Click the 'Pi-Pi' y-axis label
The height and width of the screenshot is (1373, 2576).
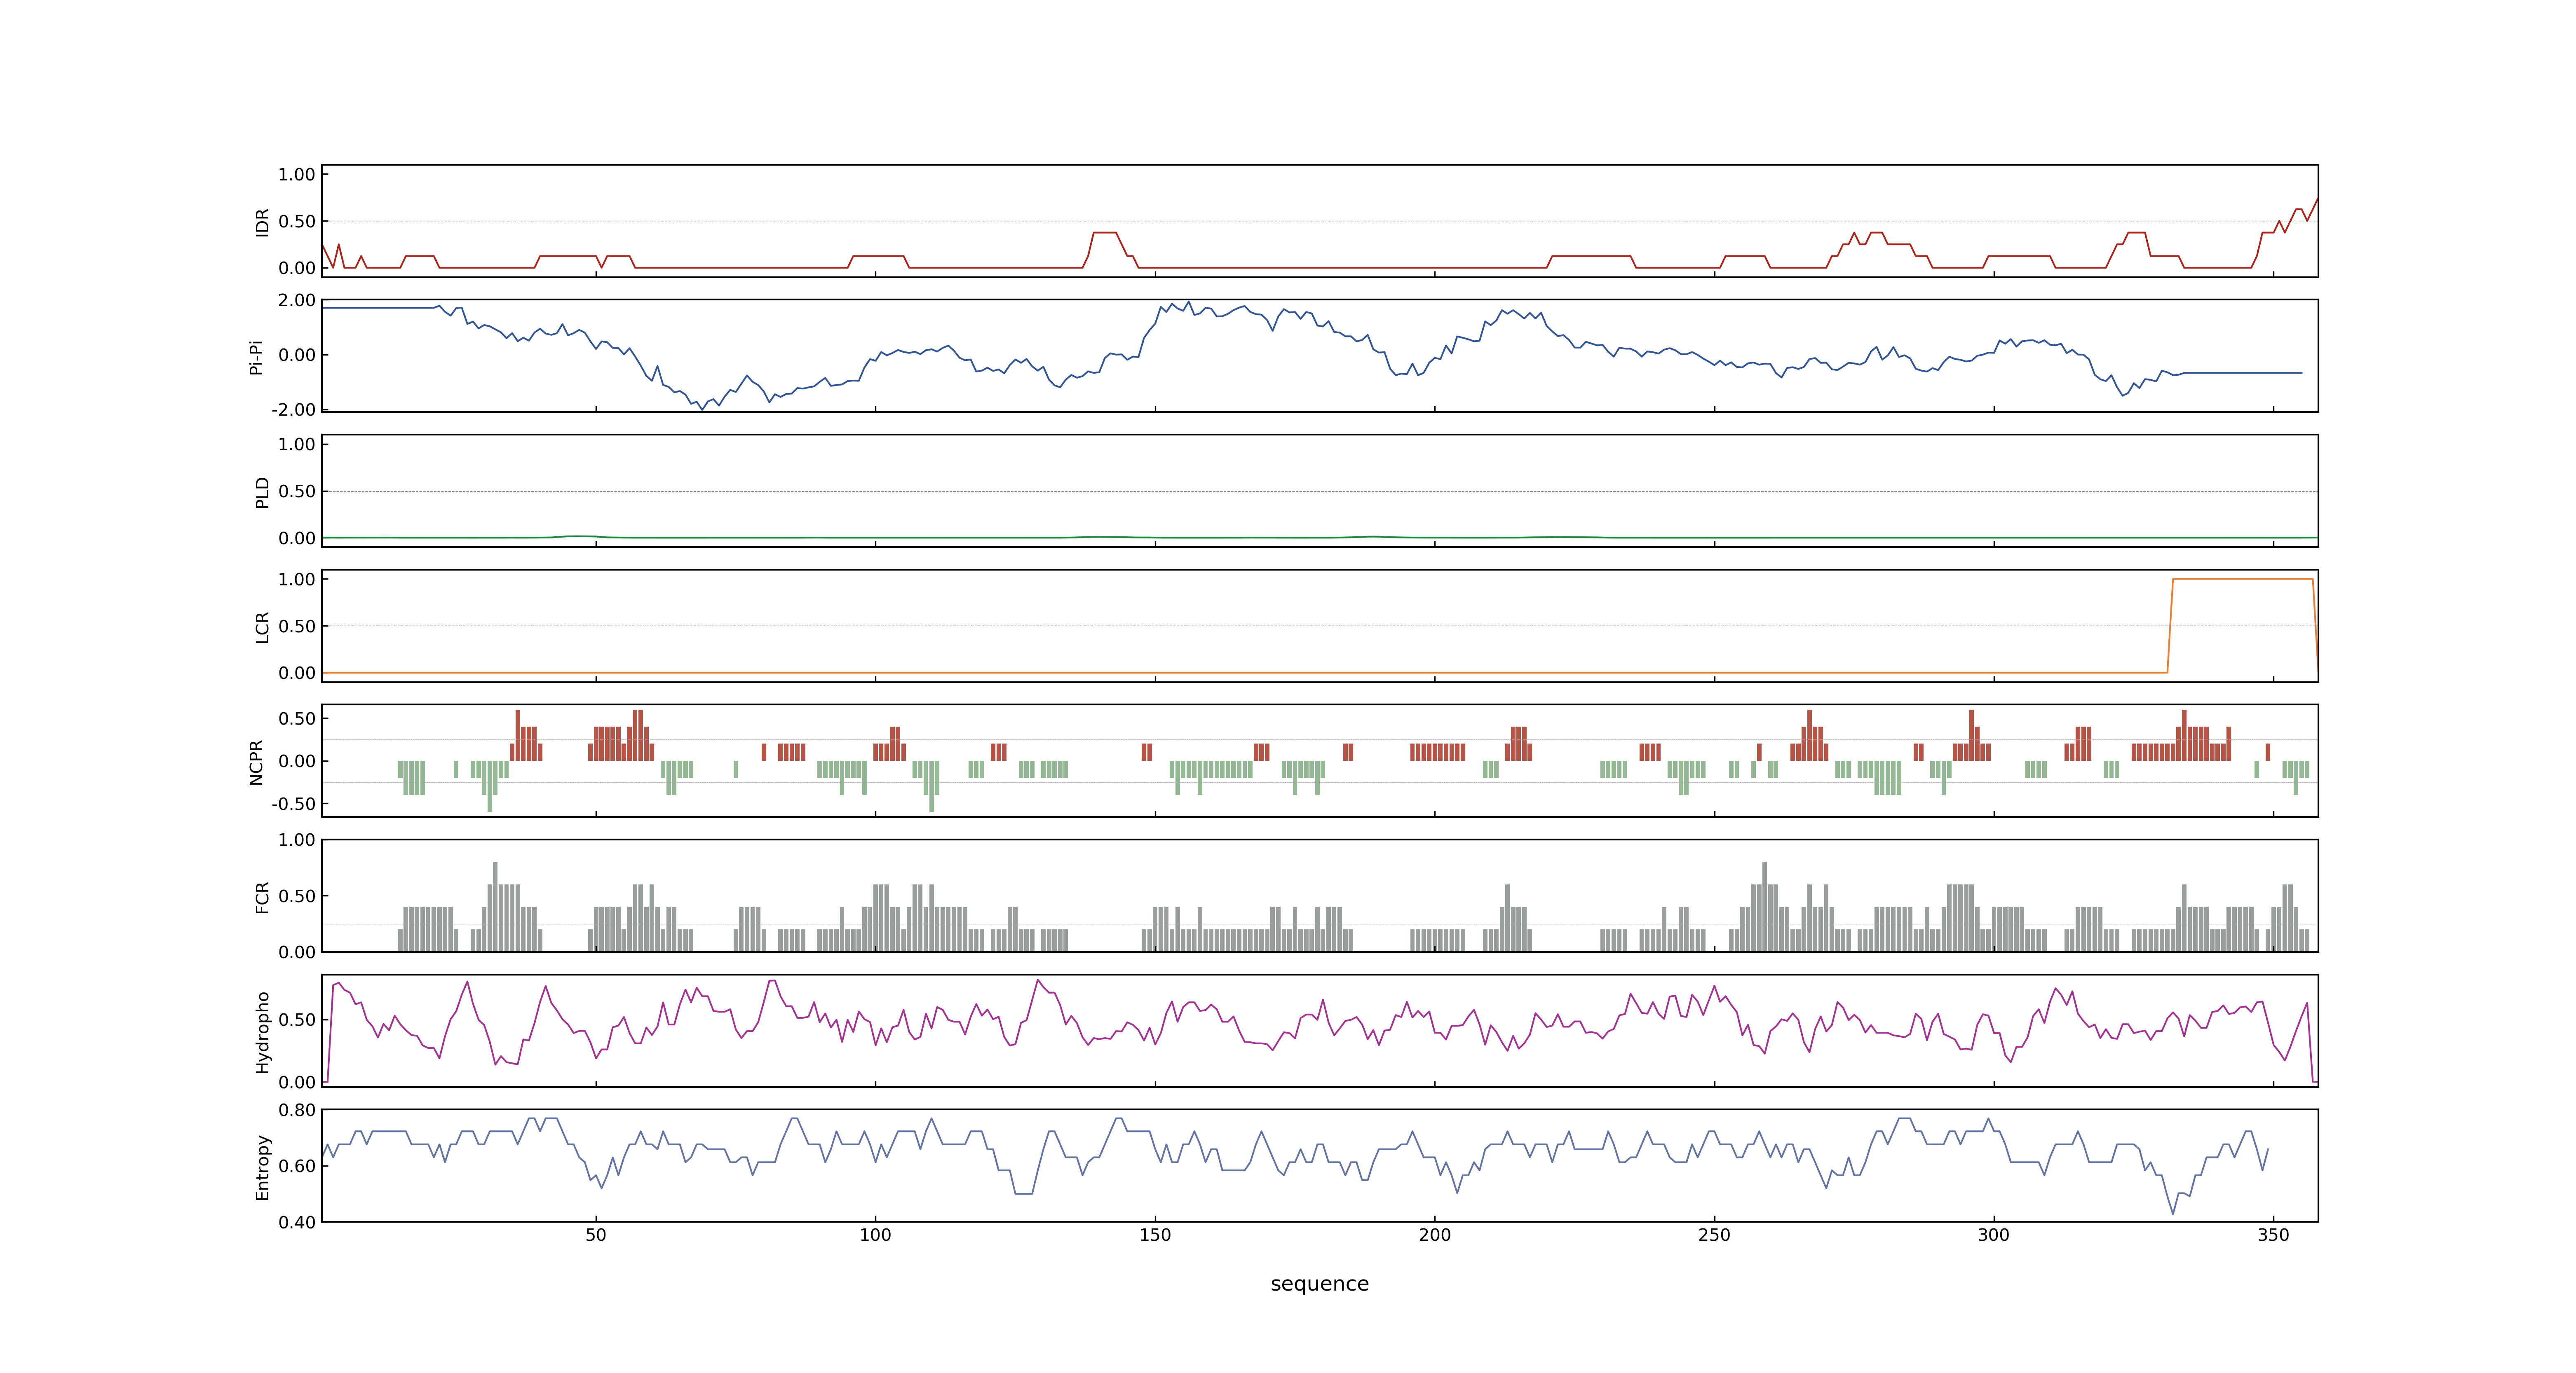[x=256, y=357]
